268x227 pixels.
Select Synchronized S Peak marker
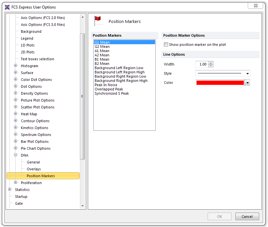[x=112, y=93]
